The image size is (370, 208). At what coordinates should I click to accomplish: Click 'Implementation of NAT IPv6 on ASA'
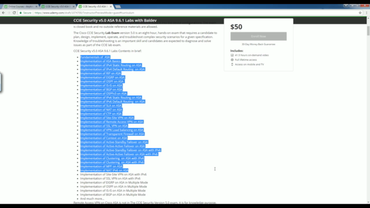click(104, 170)
